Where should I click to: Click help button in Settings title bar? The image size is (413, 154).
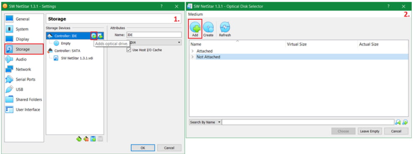tap(161, 6)
